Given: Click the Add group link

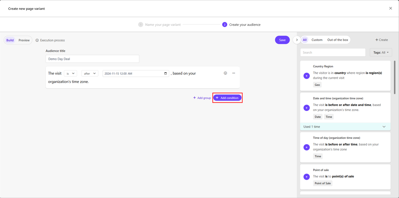Looking at the screenshot, I should 202,98.
